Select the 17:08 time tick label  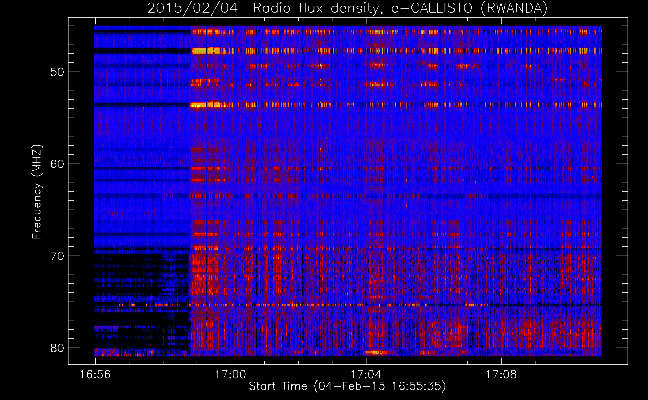[501, 375]
